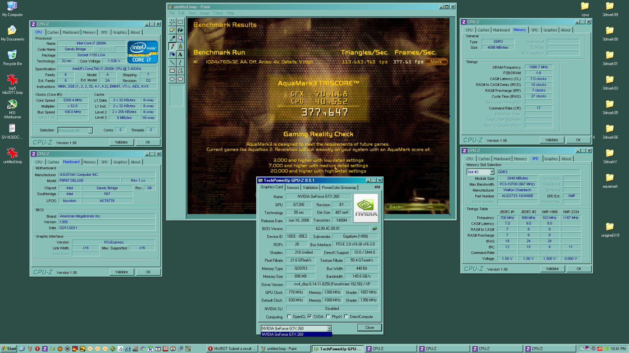Open the Sensors tab in GPU-Z
The height and width of the screenshot is (353, 629).
click(x=293, y=188)
